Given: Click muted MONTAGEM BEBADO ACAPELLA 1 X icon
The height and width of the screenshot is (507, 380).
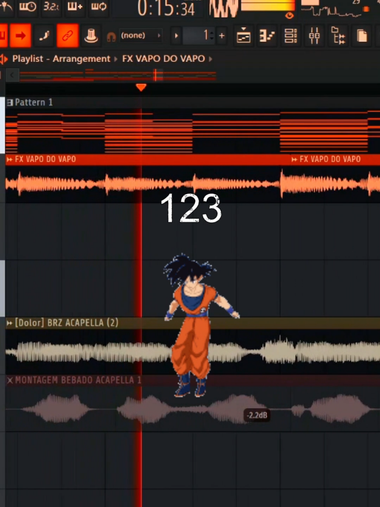Looking at the screenshot, I should pos(10,380).
